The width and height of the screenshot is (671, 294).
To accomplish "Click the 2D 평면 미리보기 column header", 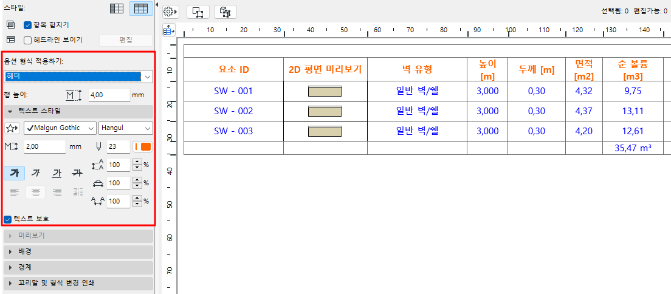I will (325, 69).
